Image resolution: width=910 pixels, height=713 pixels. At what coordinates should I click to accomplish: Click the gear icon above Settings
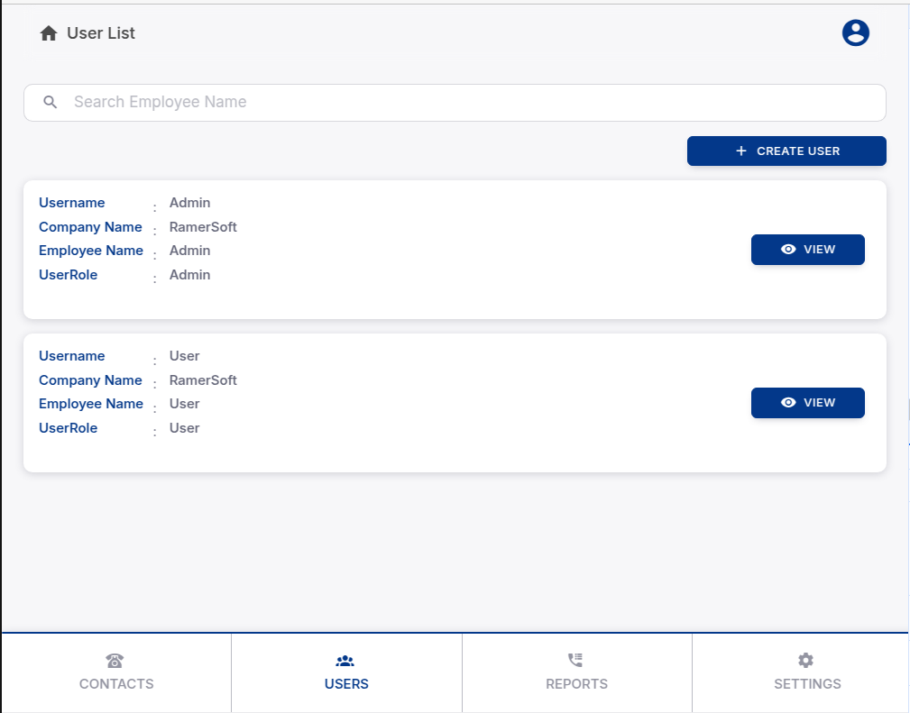806,661
